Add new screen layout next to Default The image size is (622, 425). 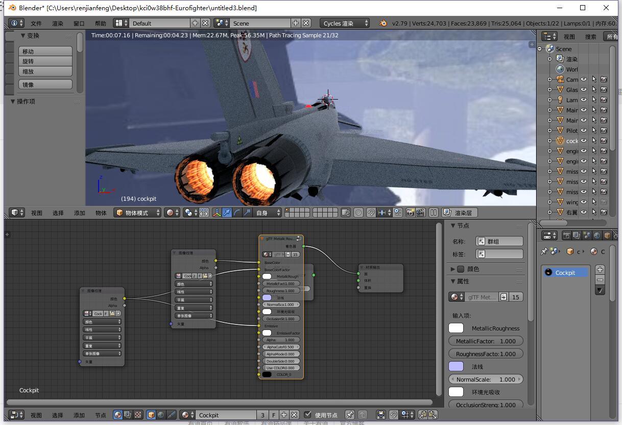pos(195,23)
